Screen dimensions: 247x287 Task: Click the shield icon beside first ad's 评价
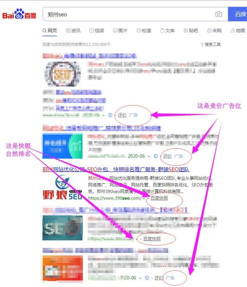click(110, 115)
